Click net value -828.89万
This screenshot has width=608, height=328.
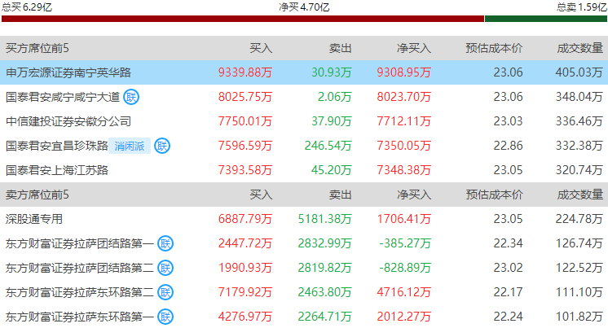click(x=405, y=268)
